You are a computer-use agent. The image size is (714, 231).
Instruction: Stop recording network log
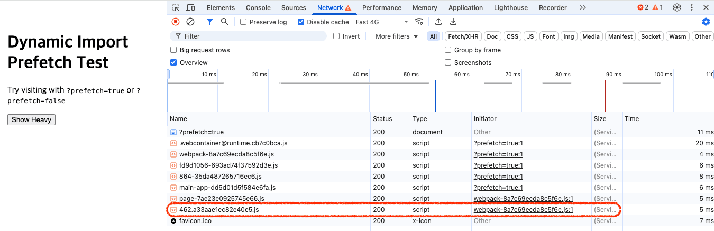(x=176, y=22)
